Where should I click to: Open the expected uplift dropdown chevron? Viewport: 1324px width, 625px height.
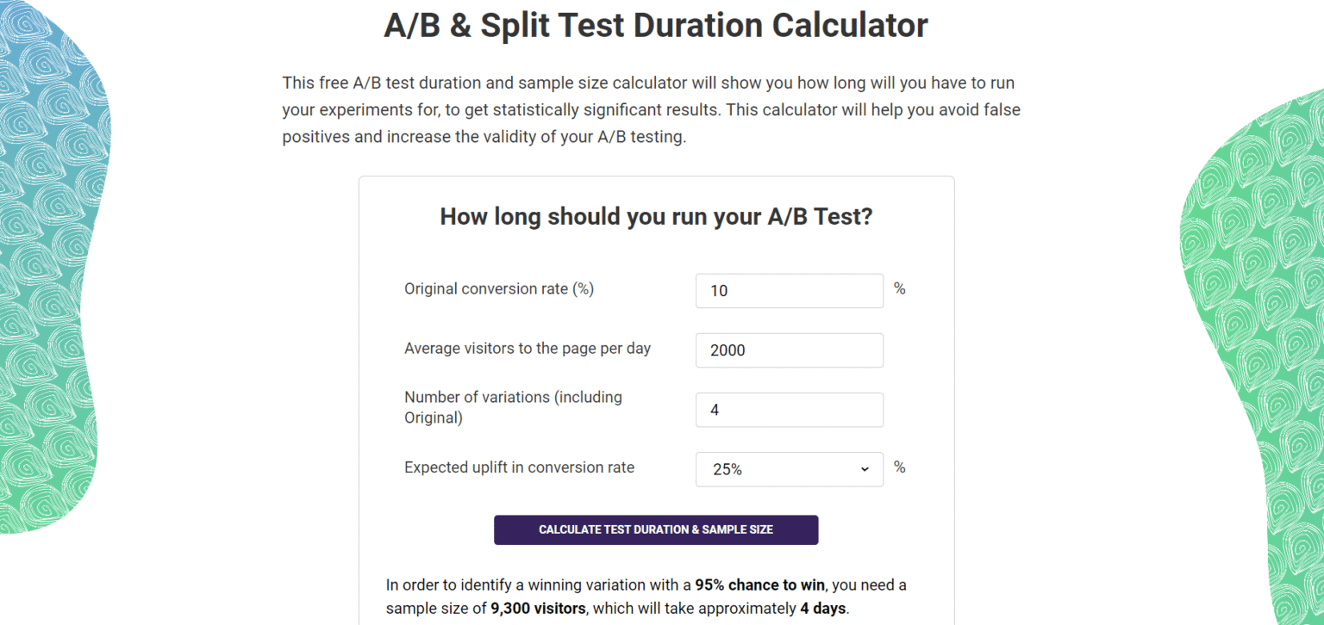pyautogui.click(x=863, y=469)
